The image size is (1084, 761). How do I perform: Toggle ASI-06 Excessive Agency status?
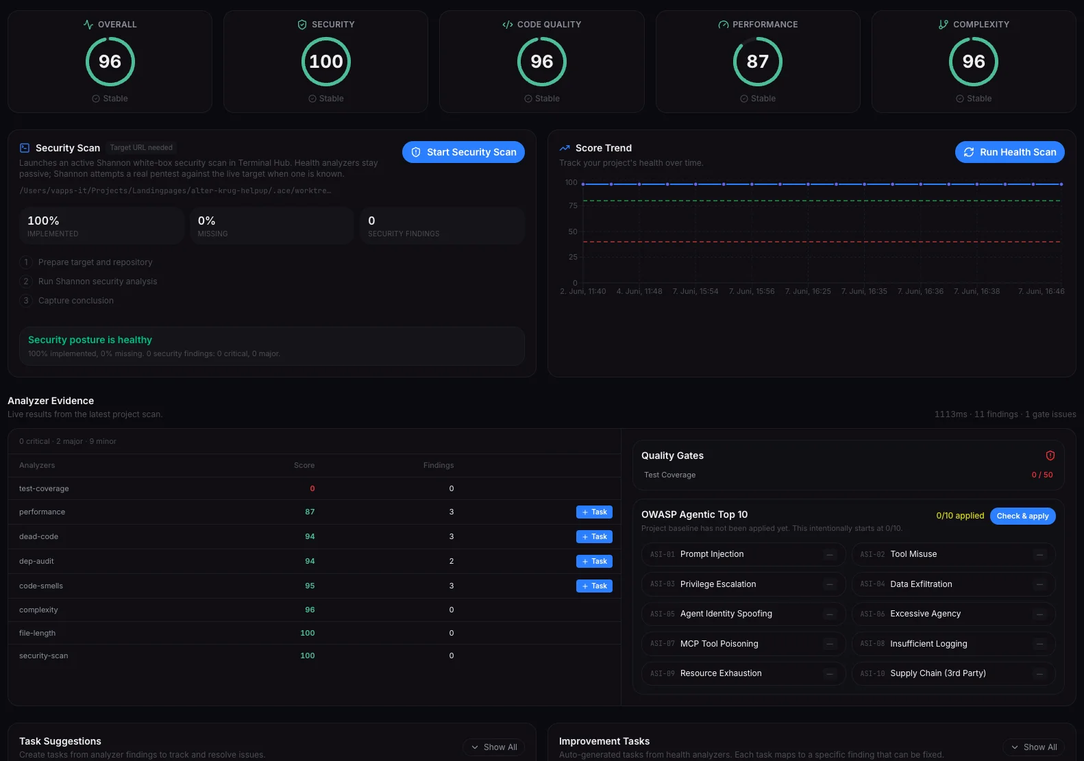click(1040, 614)
